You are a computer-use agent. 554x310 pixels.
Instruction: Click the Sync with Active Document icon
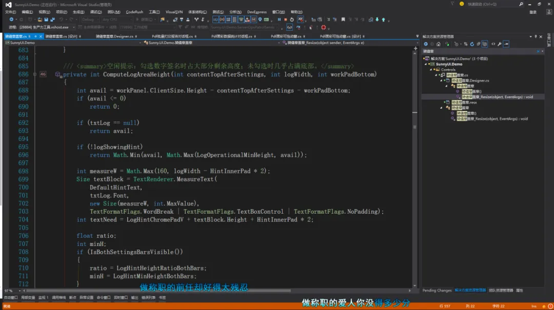point(466,44)
